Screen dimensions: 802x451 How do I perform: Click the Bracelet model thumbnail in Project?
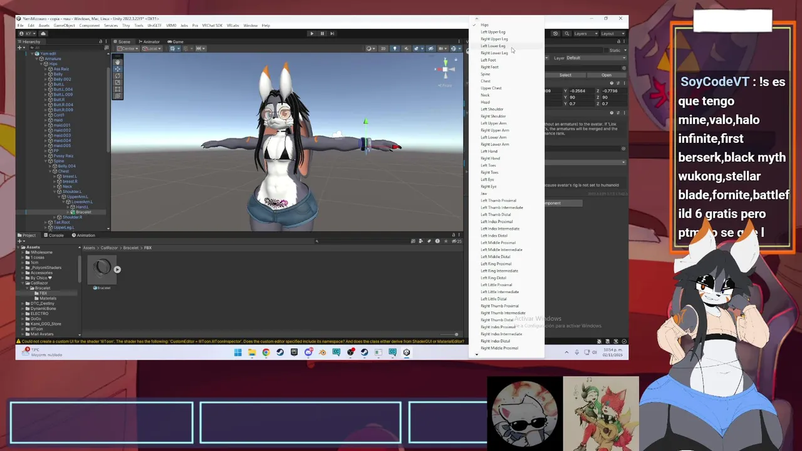point(103,270)
